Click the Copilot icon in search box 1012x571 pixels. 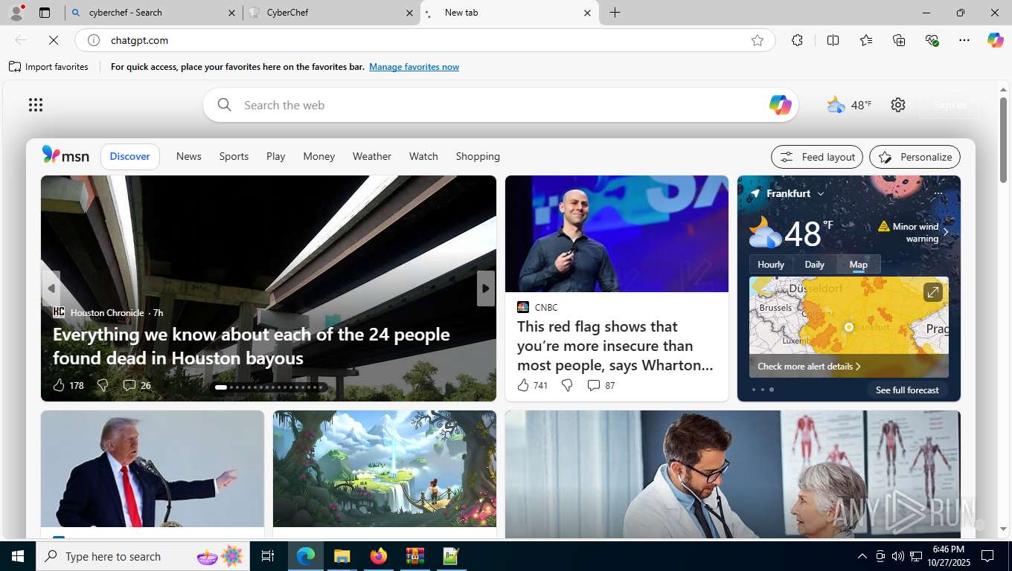tap(780, 105)
